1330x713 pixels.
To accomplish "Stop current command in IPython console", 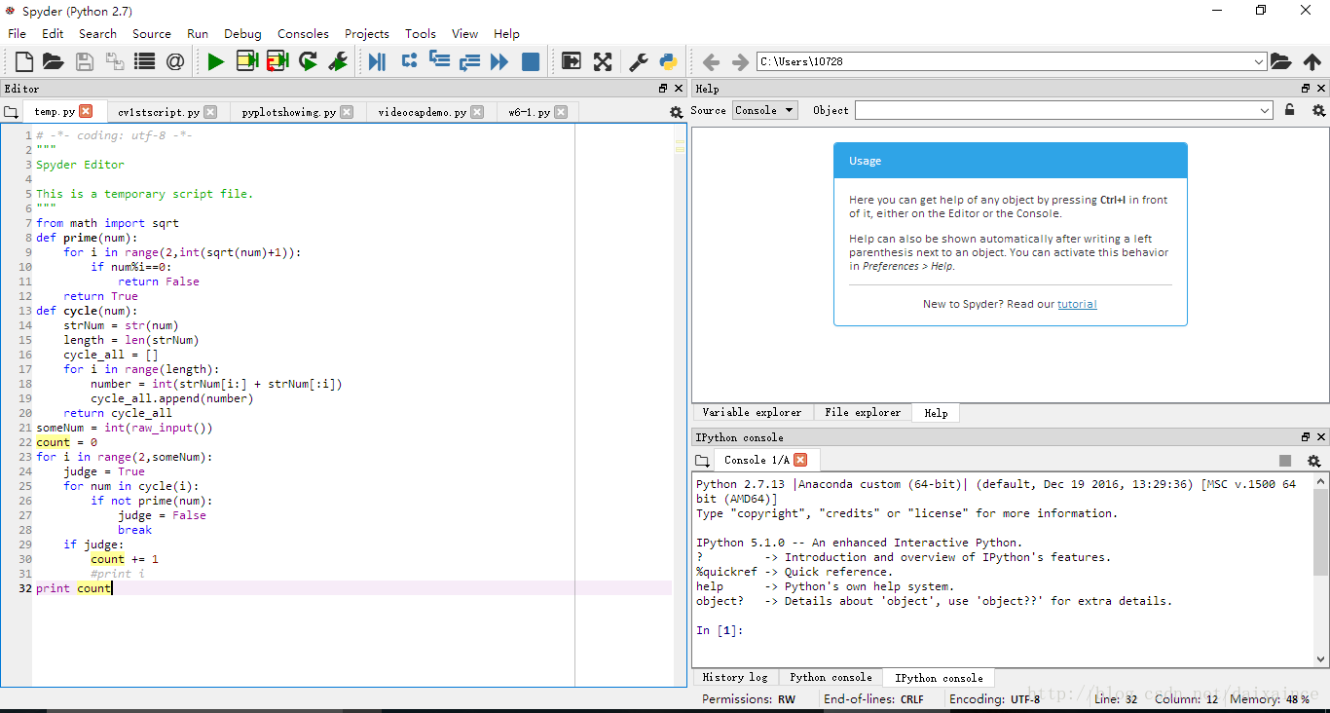I will pyautogui.click(x=1285, y=461).
